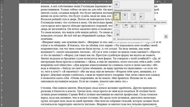Choose top-left position with text wrapping
The width and height of the screenshot is (190, 107).
coord(117,16)
